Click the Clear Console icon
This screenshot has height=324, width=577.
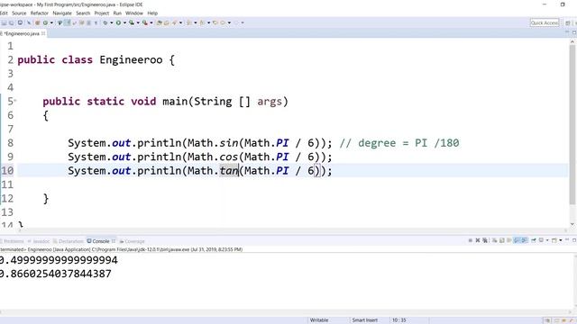pos(494,240)
